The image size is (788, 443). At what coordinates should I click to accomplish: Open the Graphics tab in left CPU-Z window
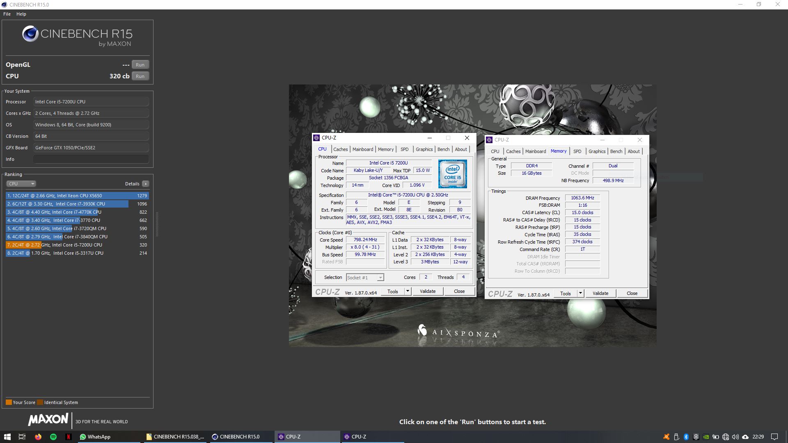click(x=424, y=149)
